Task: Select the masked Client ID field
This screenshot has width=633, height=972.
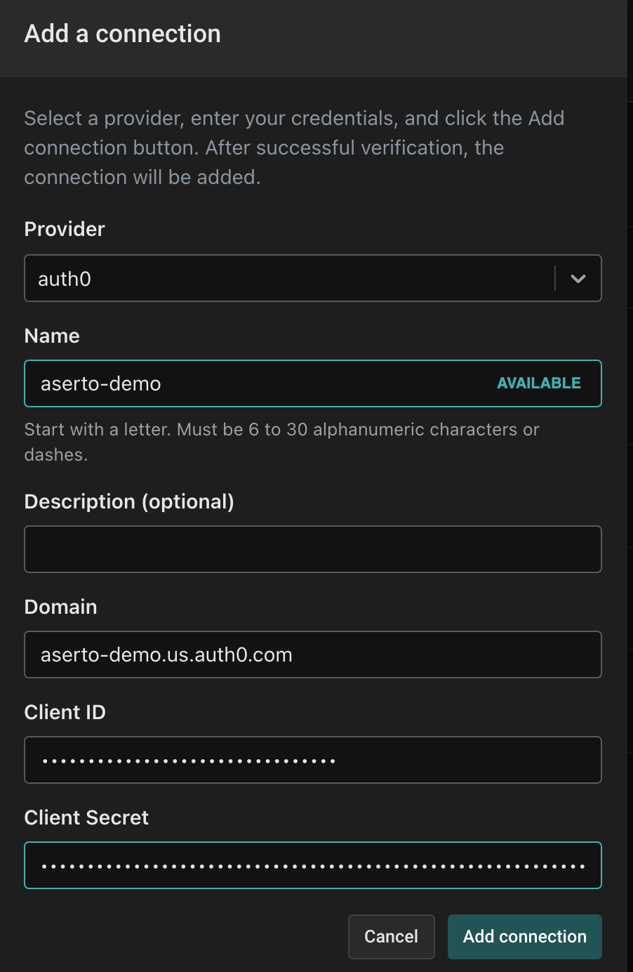Action: (313, 760)
